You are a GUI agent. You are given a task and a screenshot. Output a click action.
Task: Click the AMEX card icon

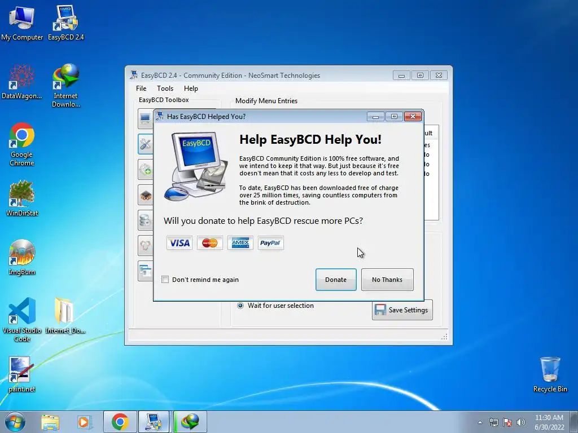point(240,243)
